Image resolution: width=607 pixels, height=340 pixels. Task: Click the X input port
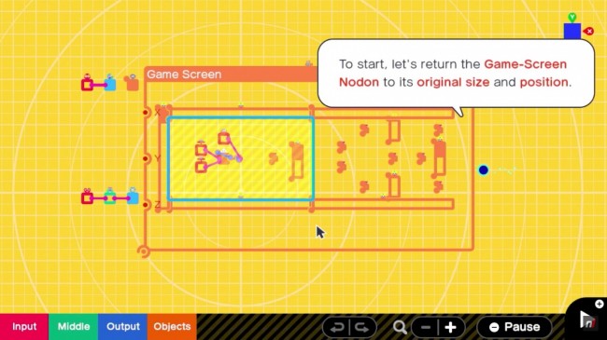[x=146, y=113]
